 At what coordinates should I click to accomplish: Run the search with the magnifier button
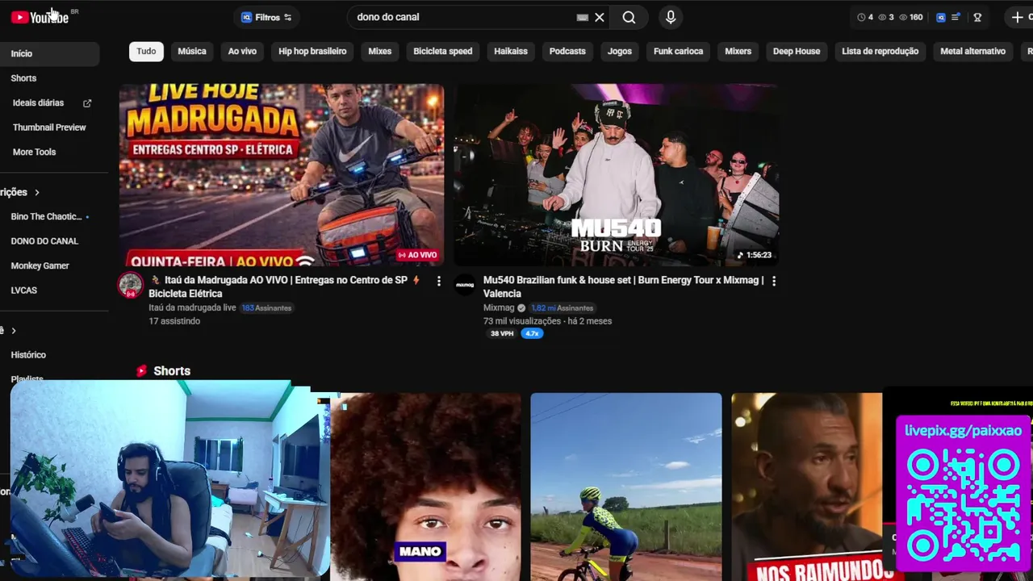coord(629,17)
